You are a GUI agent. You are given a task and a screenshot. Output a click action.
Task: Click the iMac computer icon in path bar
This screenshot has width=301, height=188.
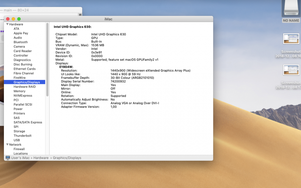pyautogui.click(x=8, y=158)
